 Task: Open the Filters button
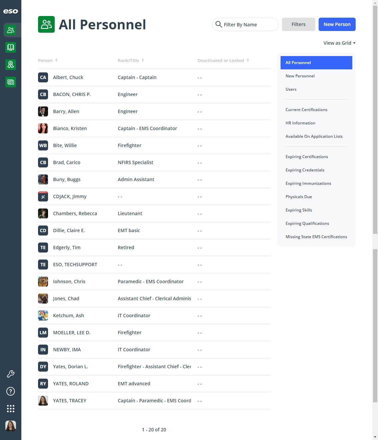299,24
